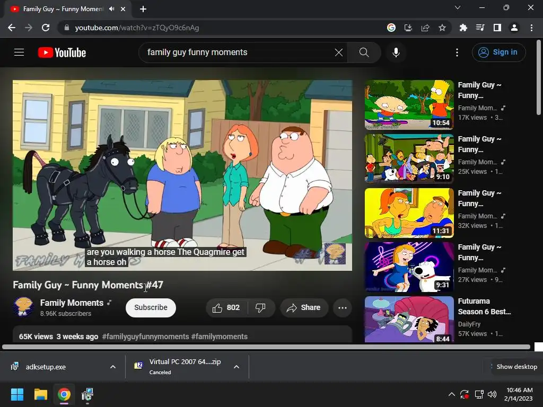Open DailyFry channel name
This screenshot has height=407, width=543.
point(469,324)
